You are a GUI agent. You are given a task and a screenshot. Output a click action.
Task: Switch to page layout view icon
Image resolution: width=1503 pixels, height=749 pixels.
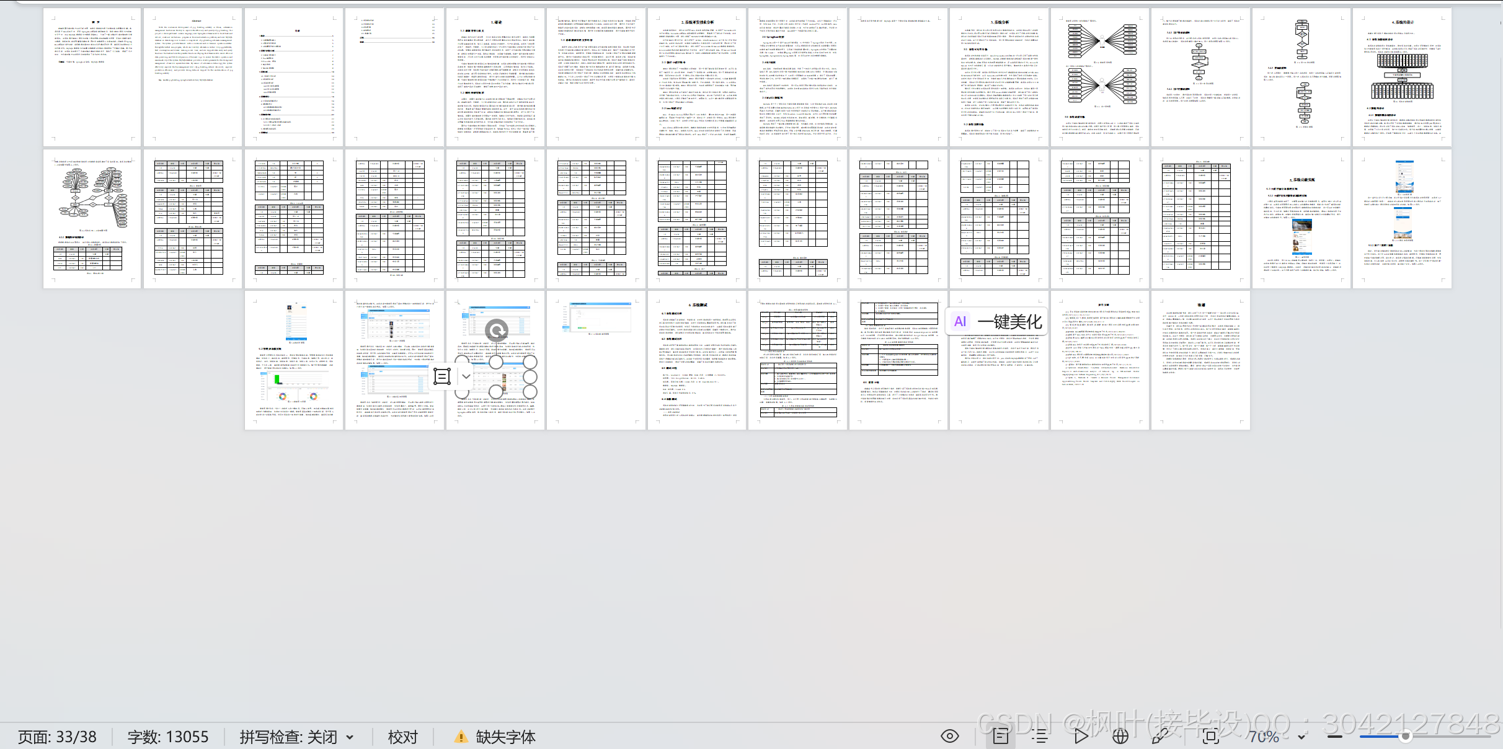[1001, 736]
